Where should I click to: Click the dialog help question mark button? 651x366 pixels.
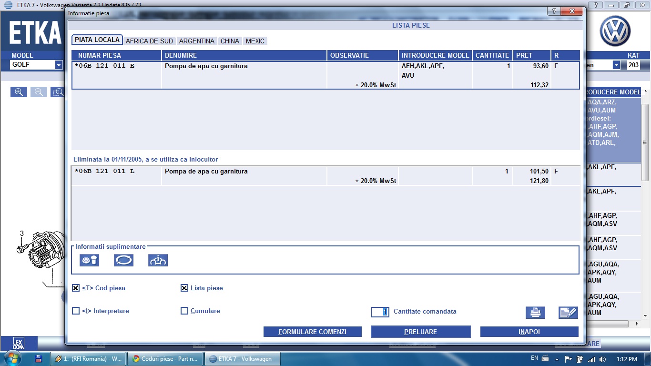(554, 11)
